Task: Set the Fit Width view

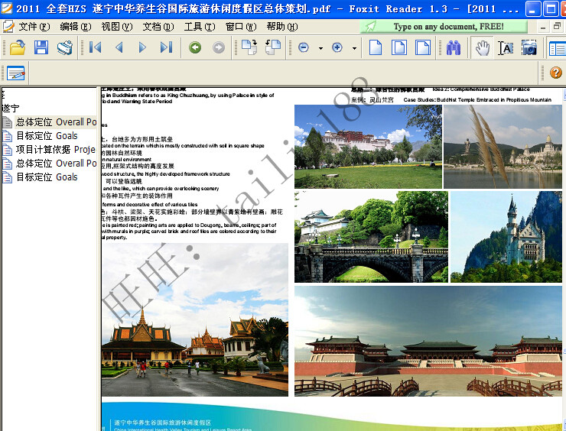Action: tap(423, 47)
